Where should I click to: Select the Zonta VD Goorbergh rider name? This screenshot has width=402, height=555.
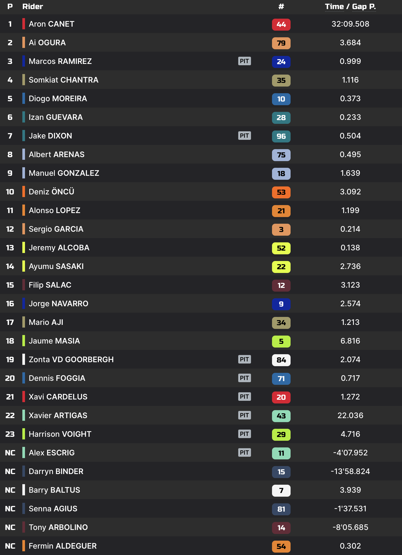pyautogui.click(x=71, y=360)
